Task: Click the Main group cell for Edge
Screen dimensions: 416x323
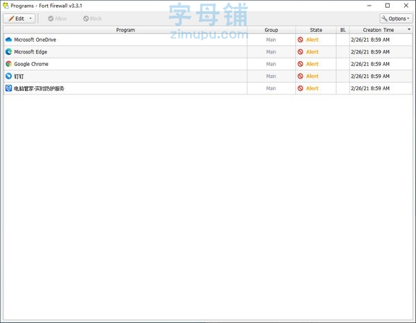Action: (271, 52)
